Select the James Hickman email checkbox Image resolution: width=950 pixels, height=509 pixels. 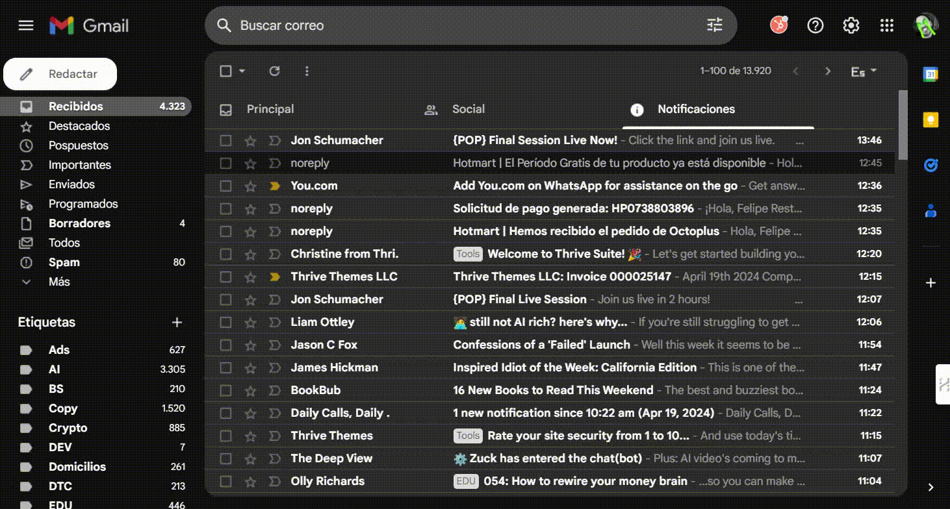[x=225, y=368]
